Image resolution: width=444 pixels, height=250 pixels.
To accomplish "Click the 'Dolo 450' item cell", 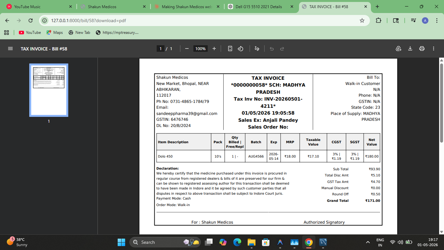I will pos(184,156).
